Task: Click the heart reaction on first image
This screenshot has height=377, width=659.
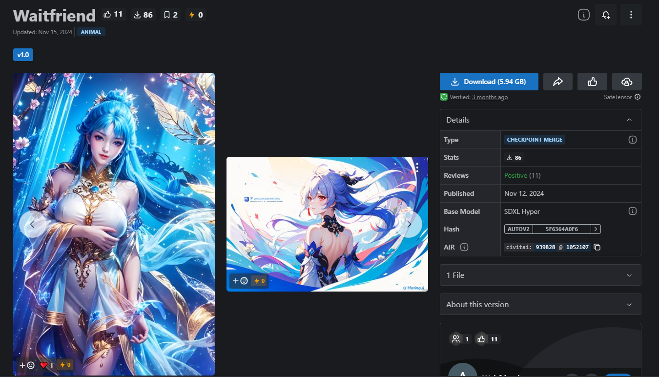Action: [47, 365]
